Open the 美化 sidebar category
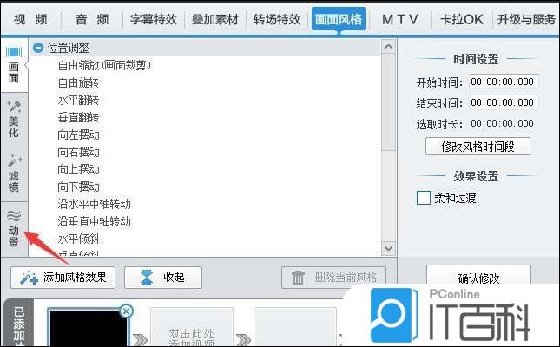 (14, 120)
